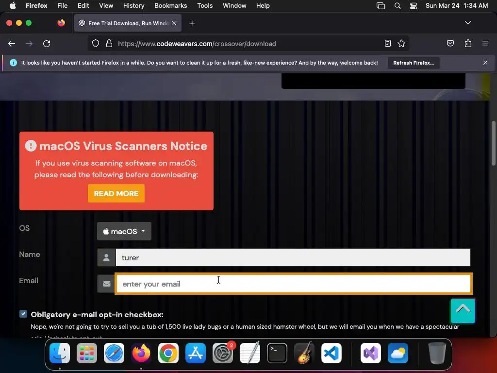Go back to the previous page
The width and height of the screenshot is (497, 373).
12,44
